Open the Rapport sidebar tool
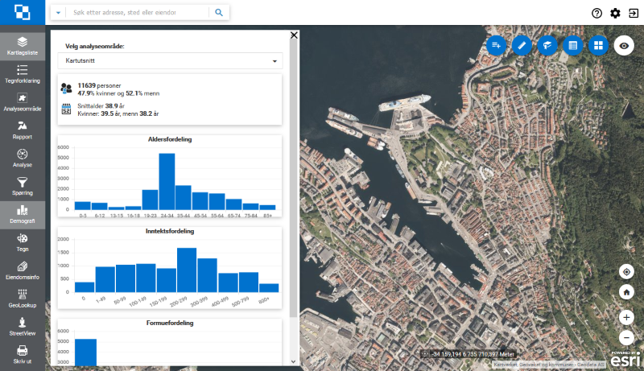 pyautogui.click(x=23, y=130)
